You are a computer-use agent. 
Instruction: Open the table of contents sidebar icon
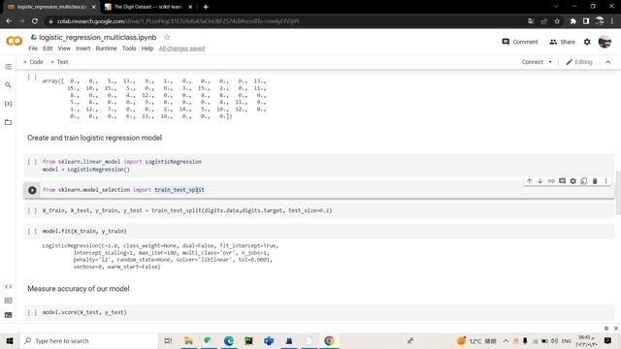8,67
